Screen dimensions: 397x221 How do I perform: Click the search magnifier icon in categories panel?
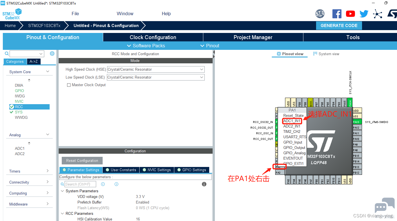[x=7, y=53]
